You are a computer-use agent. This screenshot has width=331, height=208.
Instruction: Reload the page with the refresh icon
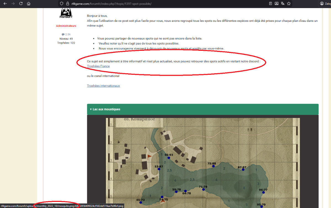point(21,4)
